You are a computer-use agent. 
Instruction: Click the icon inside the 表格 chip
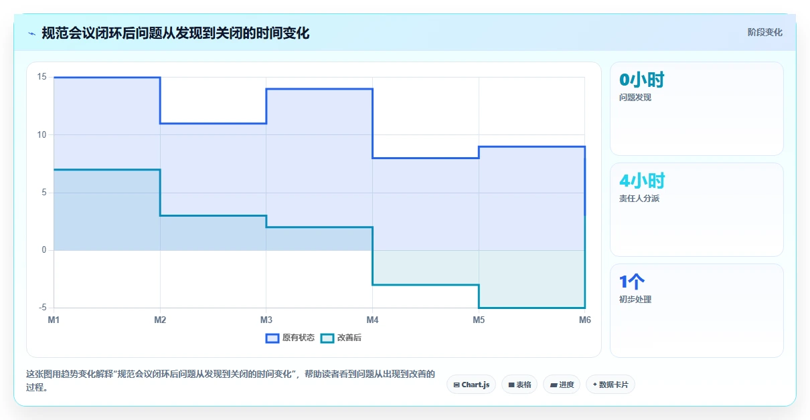point(511,385)
